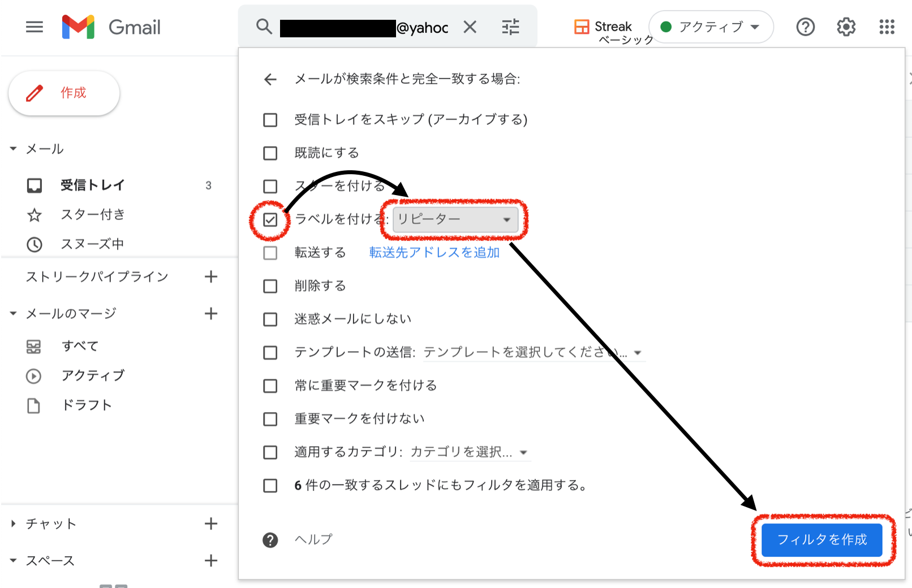The height and width of the screenshot is (588, 912).
Task: Uncheck the ラベルを付ける checkbox
Action: (x=270, y=219)
